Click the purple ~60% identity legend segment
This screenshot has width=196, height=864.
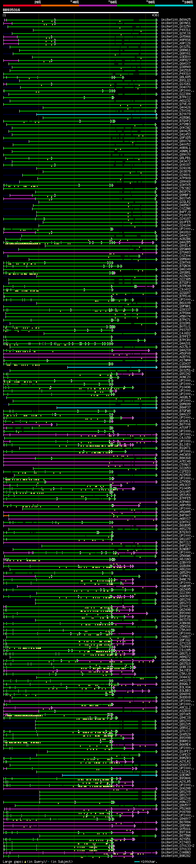pyautogui.click(x=98, y=6)
